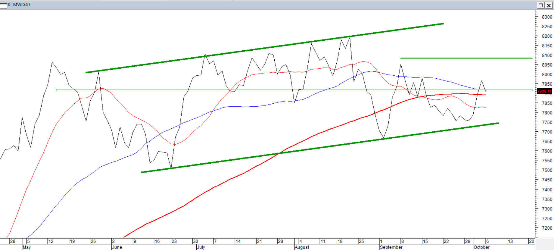Screen dimensions: 554x250
Task: Click the MWIG40 chart title bar text
Action: (x=19, y=5)
